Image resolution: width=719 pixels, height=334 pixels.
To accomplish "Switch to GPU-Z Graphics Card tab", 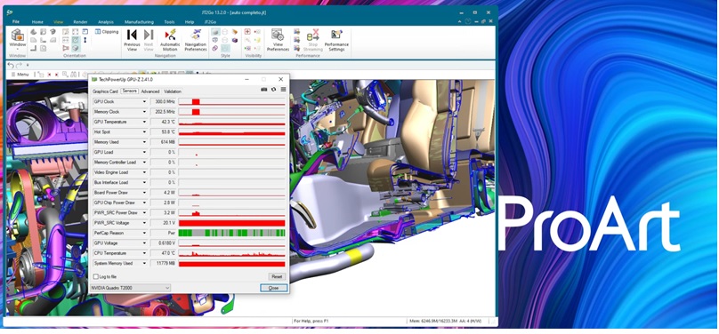I will coord(105,91).
